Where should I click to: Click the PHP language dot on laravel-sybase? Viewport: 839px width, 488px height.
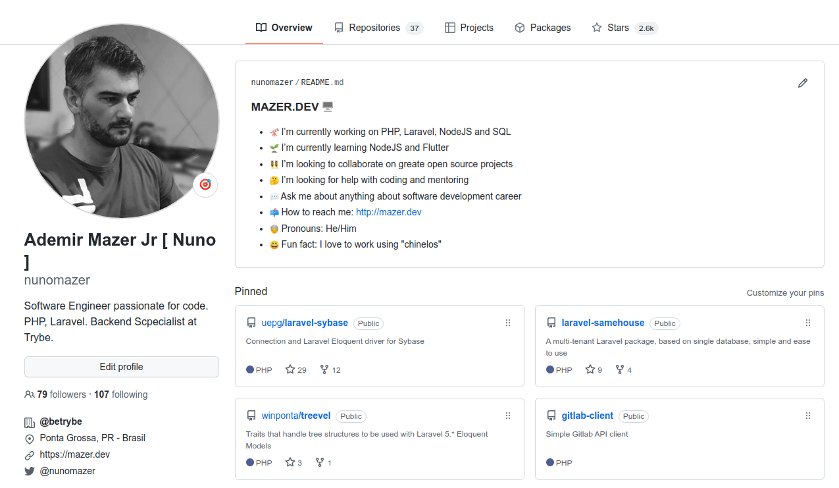pyautogui.click(x=250, y=369)
